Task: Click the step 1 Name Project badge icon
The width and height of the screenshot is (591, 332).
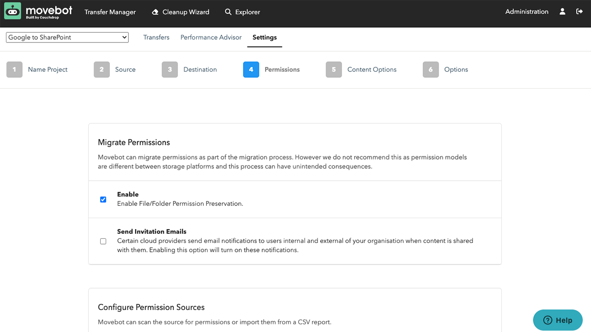Action: tap(14, 69)
